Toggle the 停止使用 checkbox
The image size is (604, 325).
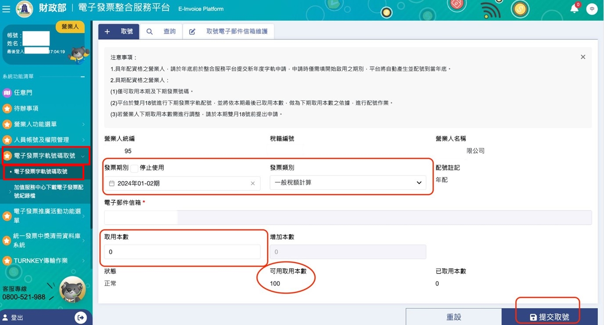[134, 169]
